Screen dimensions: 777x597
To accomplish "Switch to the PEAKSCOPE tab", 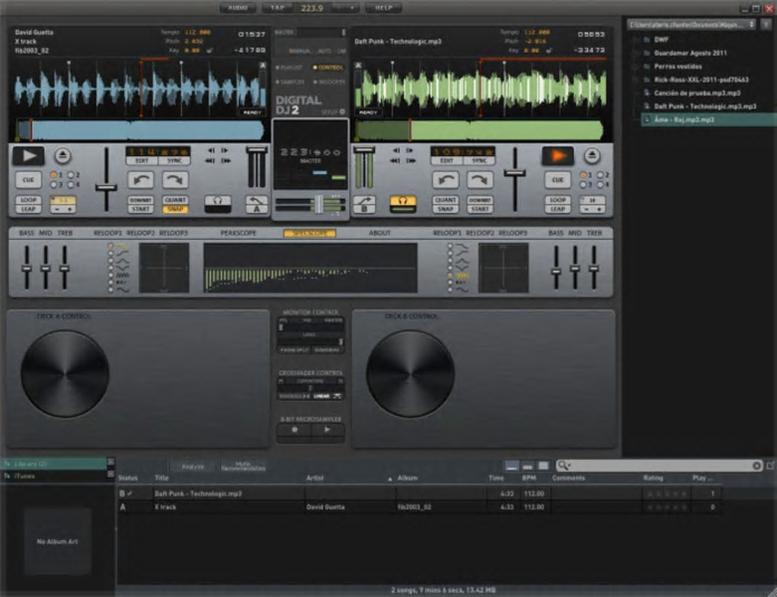I will pyautogui.click(x=238, y=233).
